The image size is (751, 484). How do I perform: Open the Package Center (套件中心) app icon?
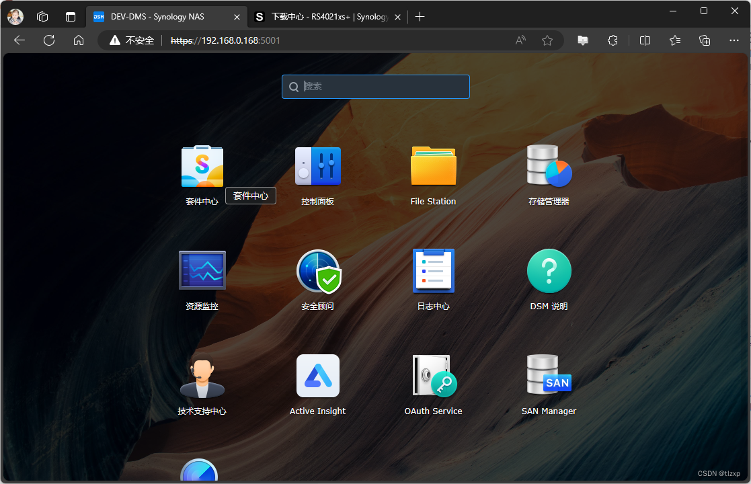point(202,166)
